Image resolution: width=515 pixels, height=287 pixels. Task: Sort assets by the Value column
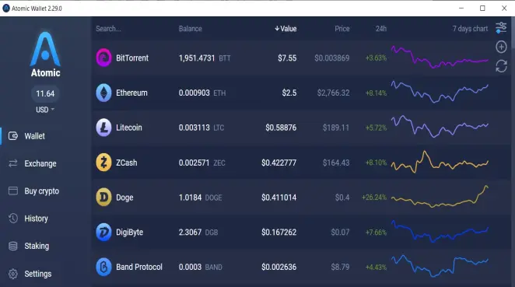click(286, 29)
